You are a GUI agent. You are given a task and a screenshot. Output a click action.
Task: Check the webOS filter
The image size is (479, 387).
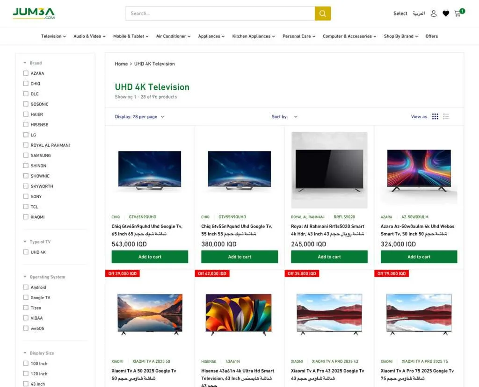(x=26, y=328)
